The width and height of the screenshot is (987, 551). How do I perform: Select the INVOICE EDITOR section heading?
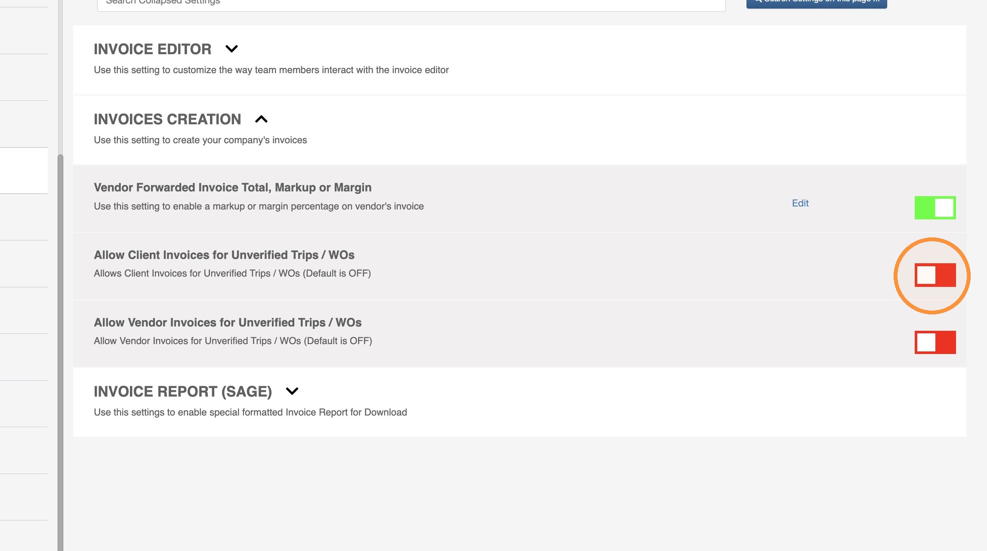click(x=153, y=49)
